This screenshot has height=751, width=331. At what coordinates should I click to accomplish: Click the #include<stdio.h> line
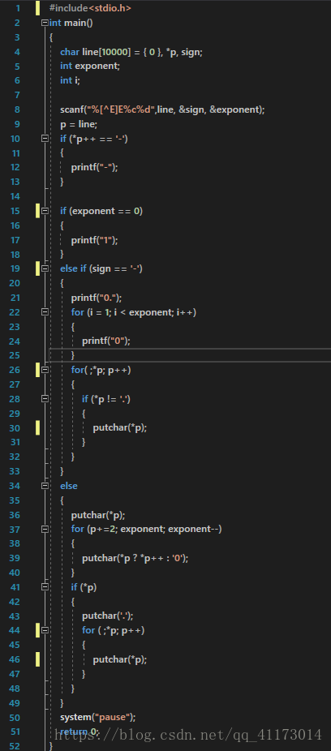pyautogui.click(x=90, y=8)
